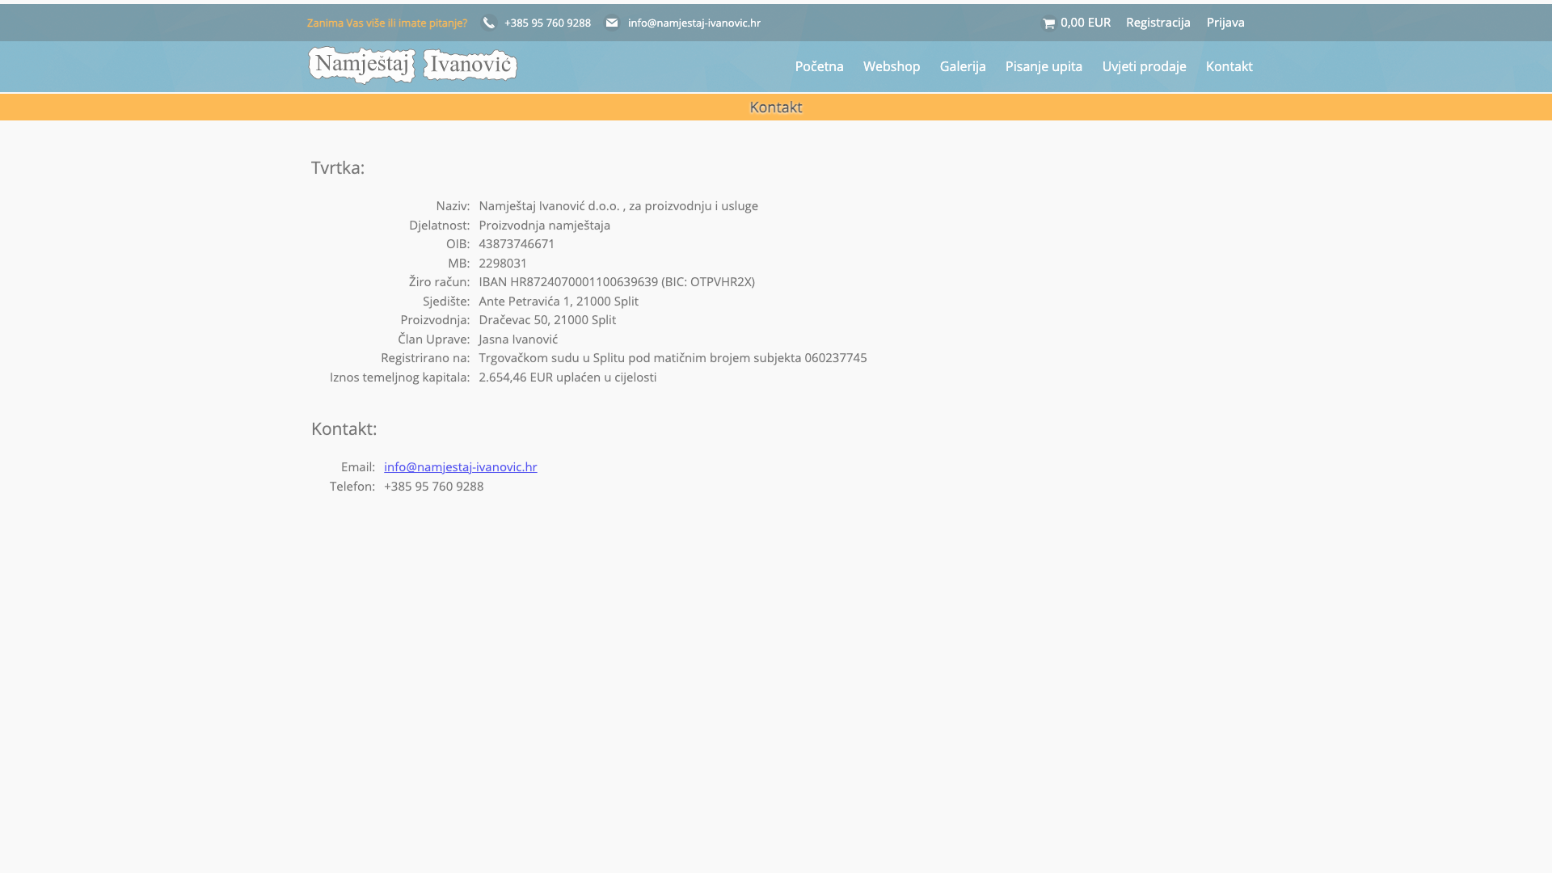Click the Kontakt title in orange banner
The height and width of the screenshot is (873, 1552).
coord(775,108)
